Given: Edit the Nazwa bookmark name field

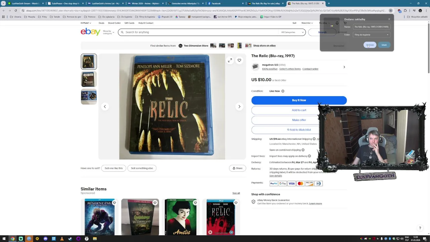Looking at the screenshot, I should (x=372, y=27).
